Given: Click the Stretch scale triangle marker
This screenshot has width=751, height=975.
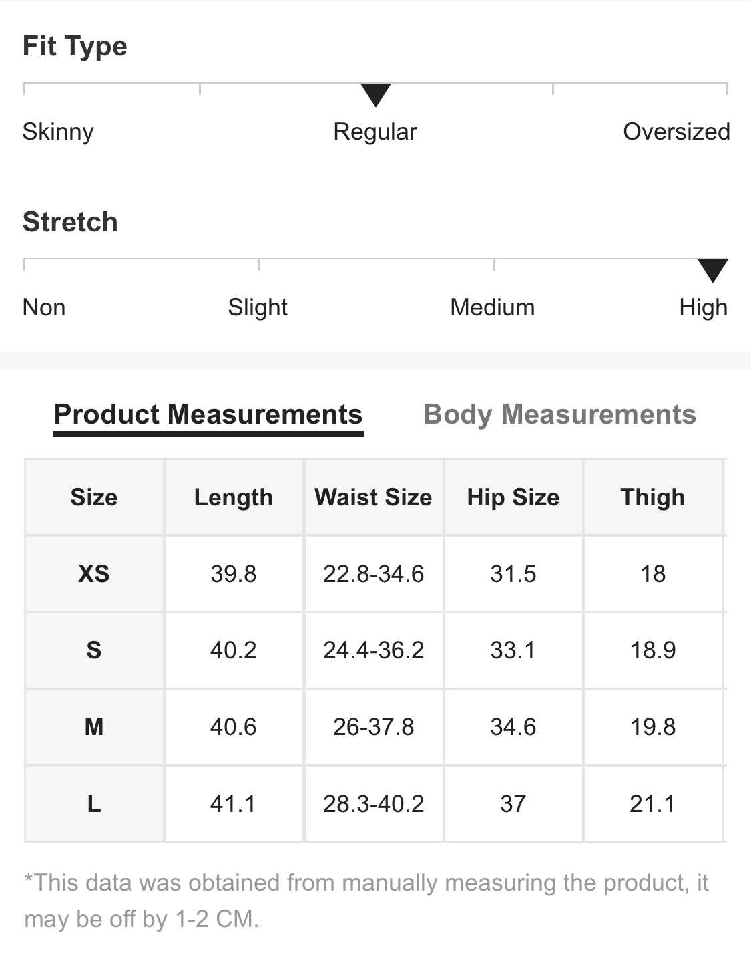Looking at the screenshot, I should click(x=712, y=270).
